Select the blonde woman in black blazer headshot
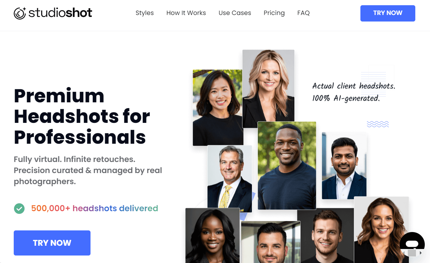 tap(268, 89)
